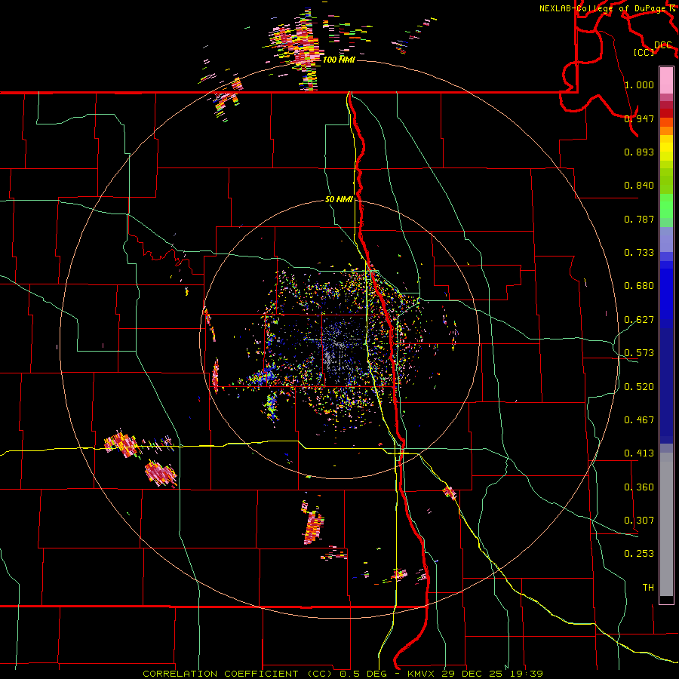
Task: Click the 1.000 legend value
Action: pyautogui.click(x=639, y=84)
